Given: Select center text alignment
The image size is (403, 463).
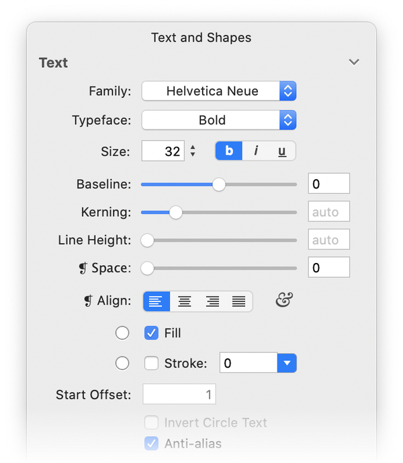Looking at the screenshot, I should tap(185, 301).
